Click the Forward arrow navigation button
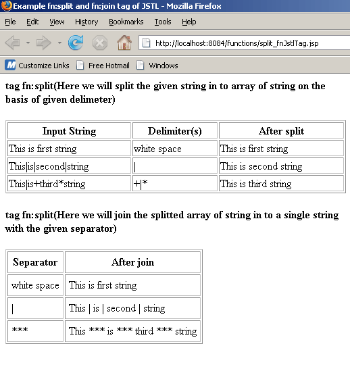 pos(43,43)
